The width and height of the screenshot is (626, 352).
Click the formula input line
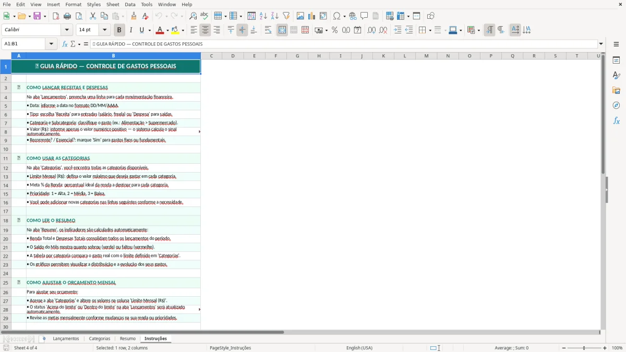point(344,44)
